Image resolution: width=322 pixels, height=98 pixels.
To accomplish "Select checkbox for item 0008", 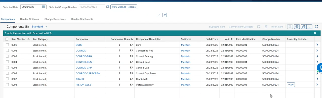I will pos(7,85).
